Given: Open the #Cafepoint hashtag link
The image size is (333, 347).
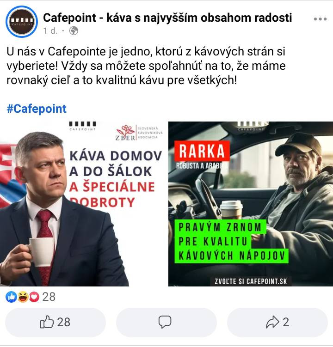Looking at the screenshot, I should tap(37, 109).
